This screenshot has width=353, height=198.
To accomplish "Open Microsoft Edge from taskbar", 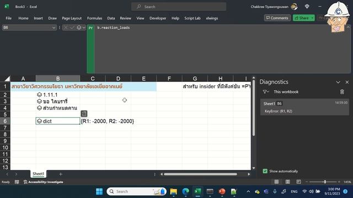I will point(186,191).
